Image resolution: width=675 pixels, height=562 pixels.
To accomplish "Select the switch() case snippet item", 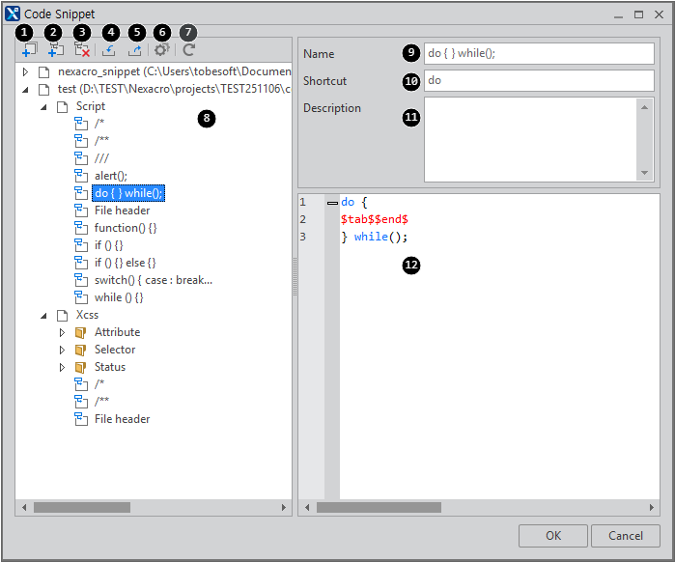I will (x=153, y=280).
